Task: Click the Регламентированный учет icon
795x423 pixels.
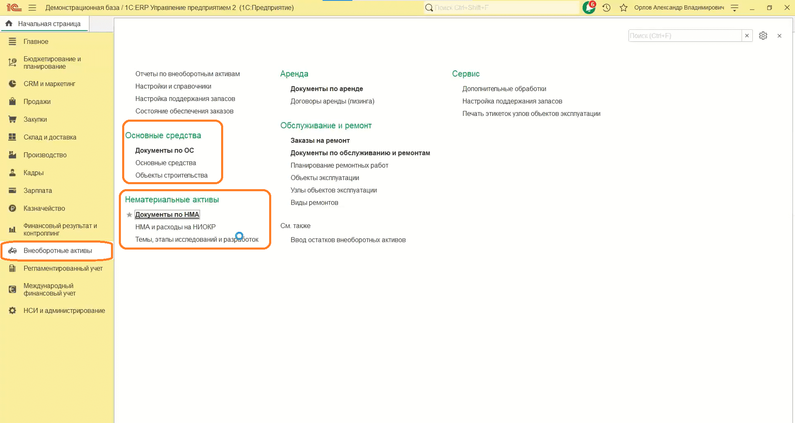Action: click(x=12, y=268)
